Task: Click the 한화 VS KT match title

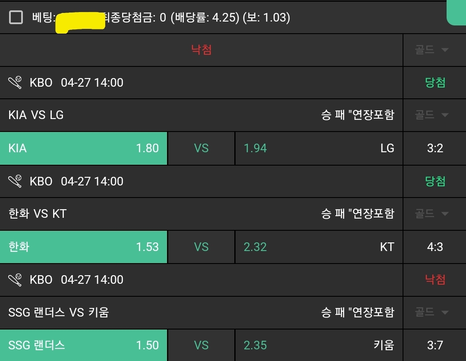Action: click(x=38, y=213)
